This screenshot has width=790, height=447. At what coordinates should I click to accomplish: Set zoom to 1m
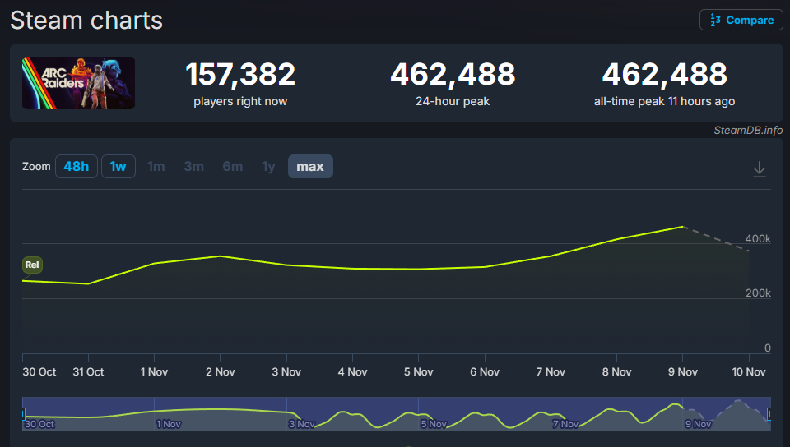point(156,167)
